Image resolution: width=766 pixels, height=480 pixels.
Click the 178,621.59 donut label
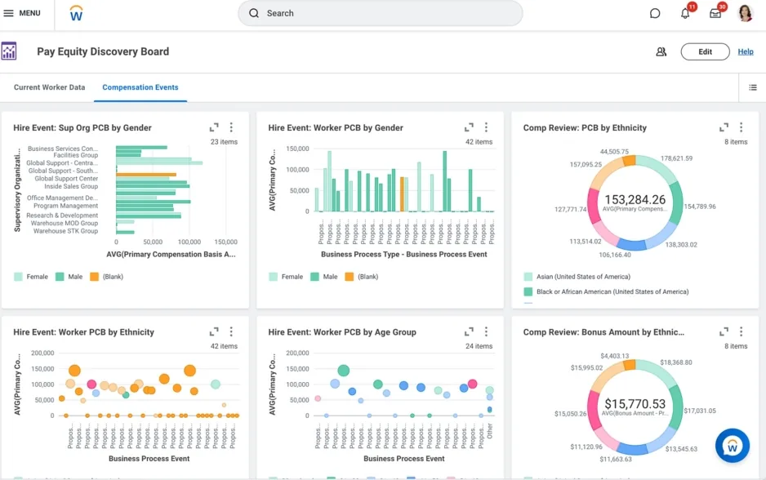pos(676,158)
